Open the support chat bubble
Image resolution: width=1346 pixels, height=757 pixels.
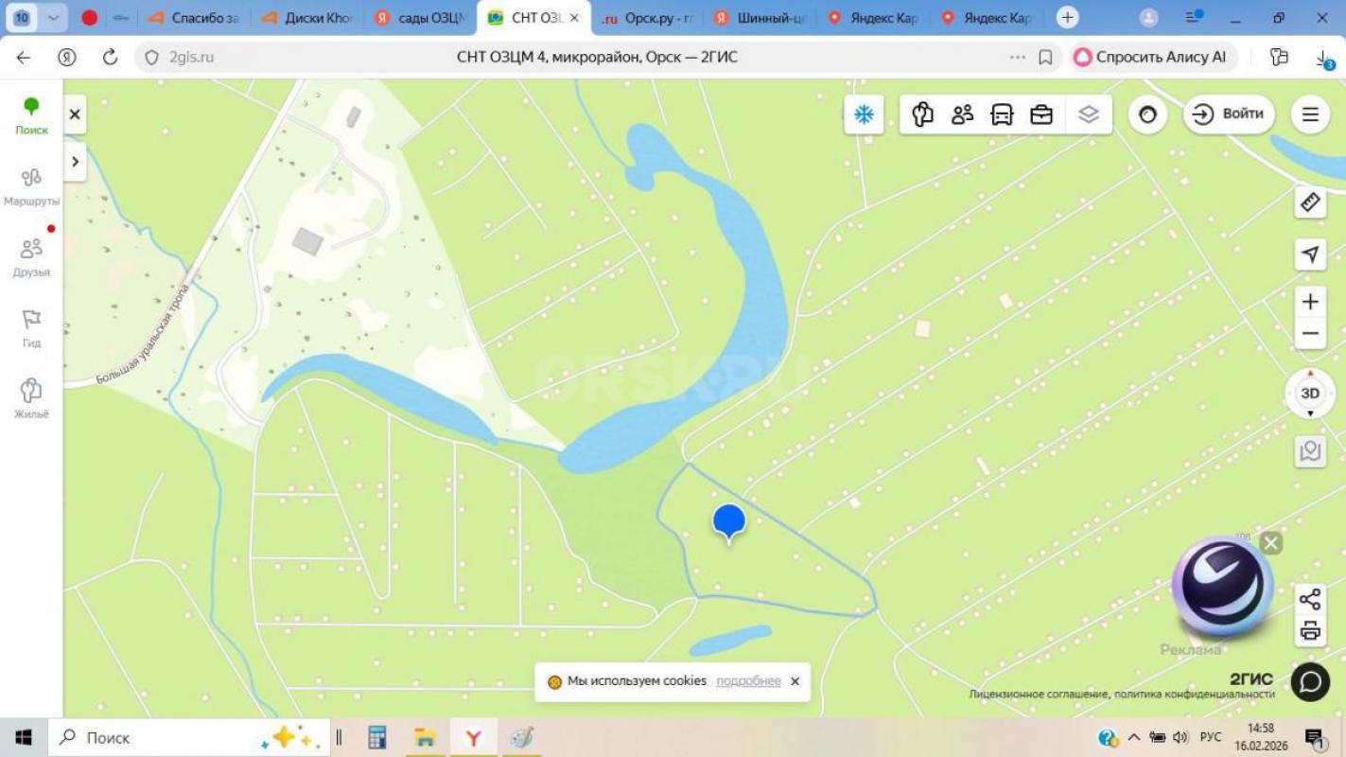[1309, 681]
